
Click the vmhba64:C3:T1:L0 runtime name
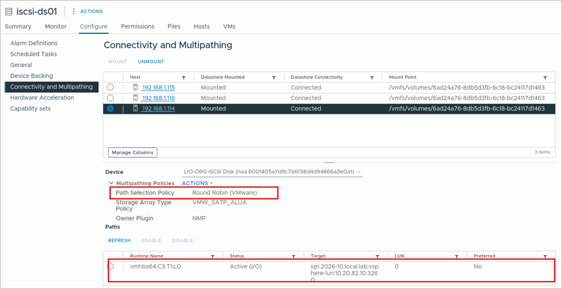click(x=155, y=266)
